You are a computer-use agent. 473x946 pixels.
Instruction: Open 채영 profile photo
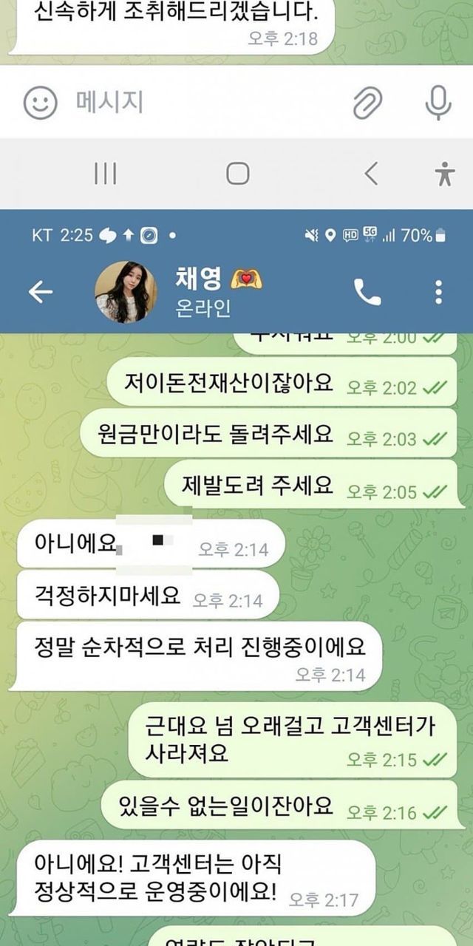tap(126, 292)
